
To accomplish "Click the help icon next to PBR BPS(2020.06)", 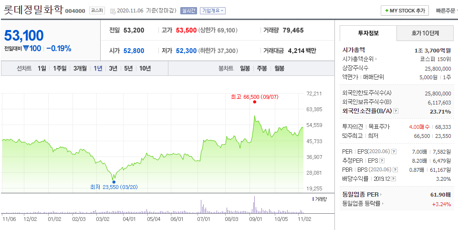I will (396, 169).
